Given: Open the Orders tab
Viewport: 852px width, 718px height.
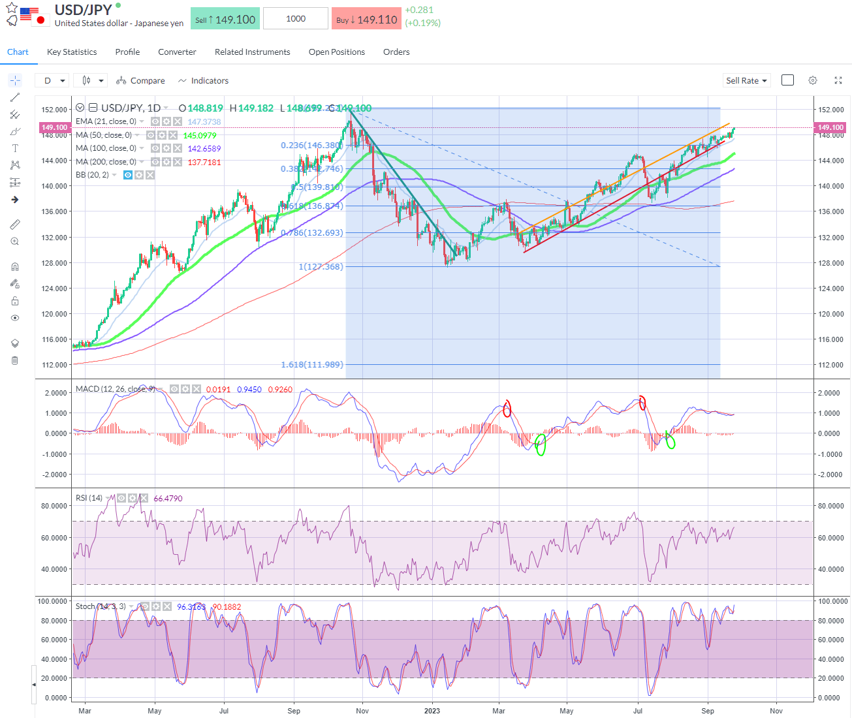Looking at the screenshot, I should point(396,52).
